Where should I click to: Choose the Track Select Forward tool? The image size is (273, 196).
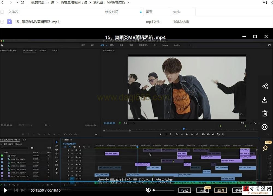57,146
